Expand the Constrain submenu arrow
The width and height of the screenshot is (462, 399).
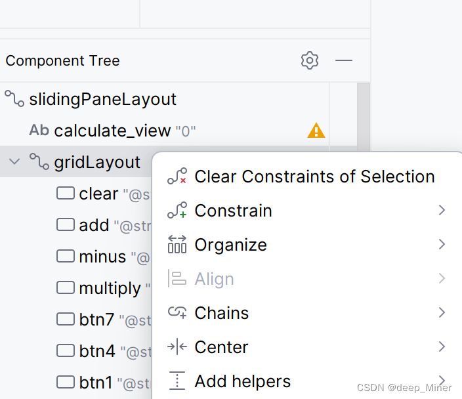[x=442, y=210]
